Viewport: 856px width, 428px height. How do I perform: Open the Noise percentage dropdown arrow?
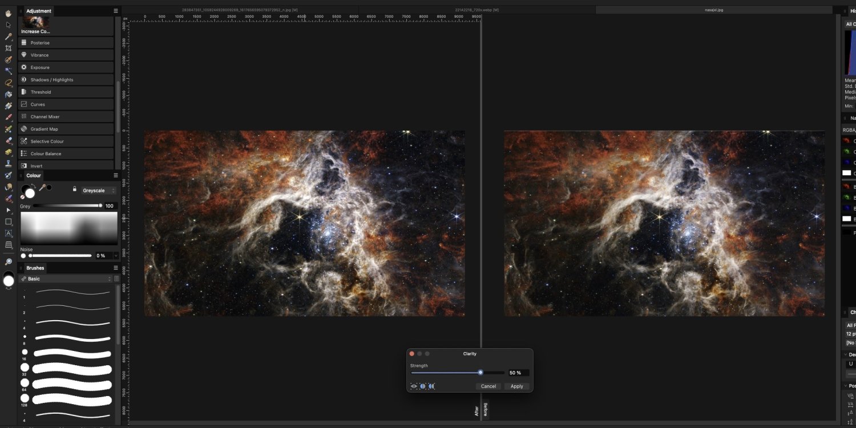coord(116,256)
